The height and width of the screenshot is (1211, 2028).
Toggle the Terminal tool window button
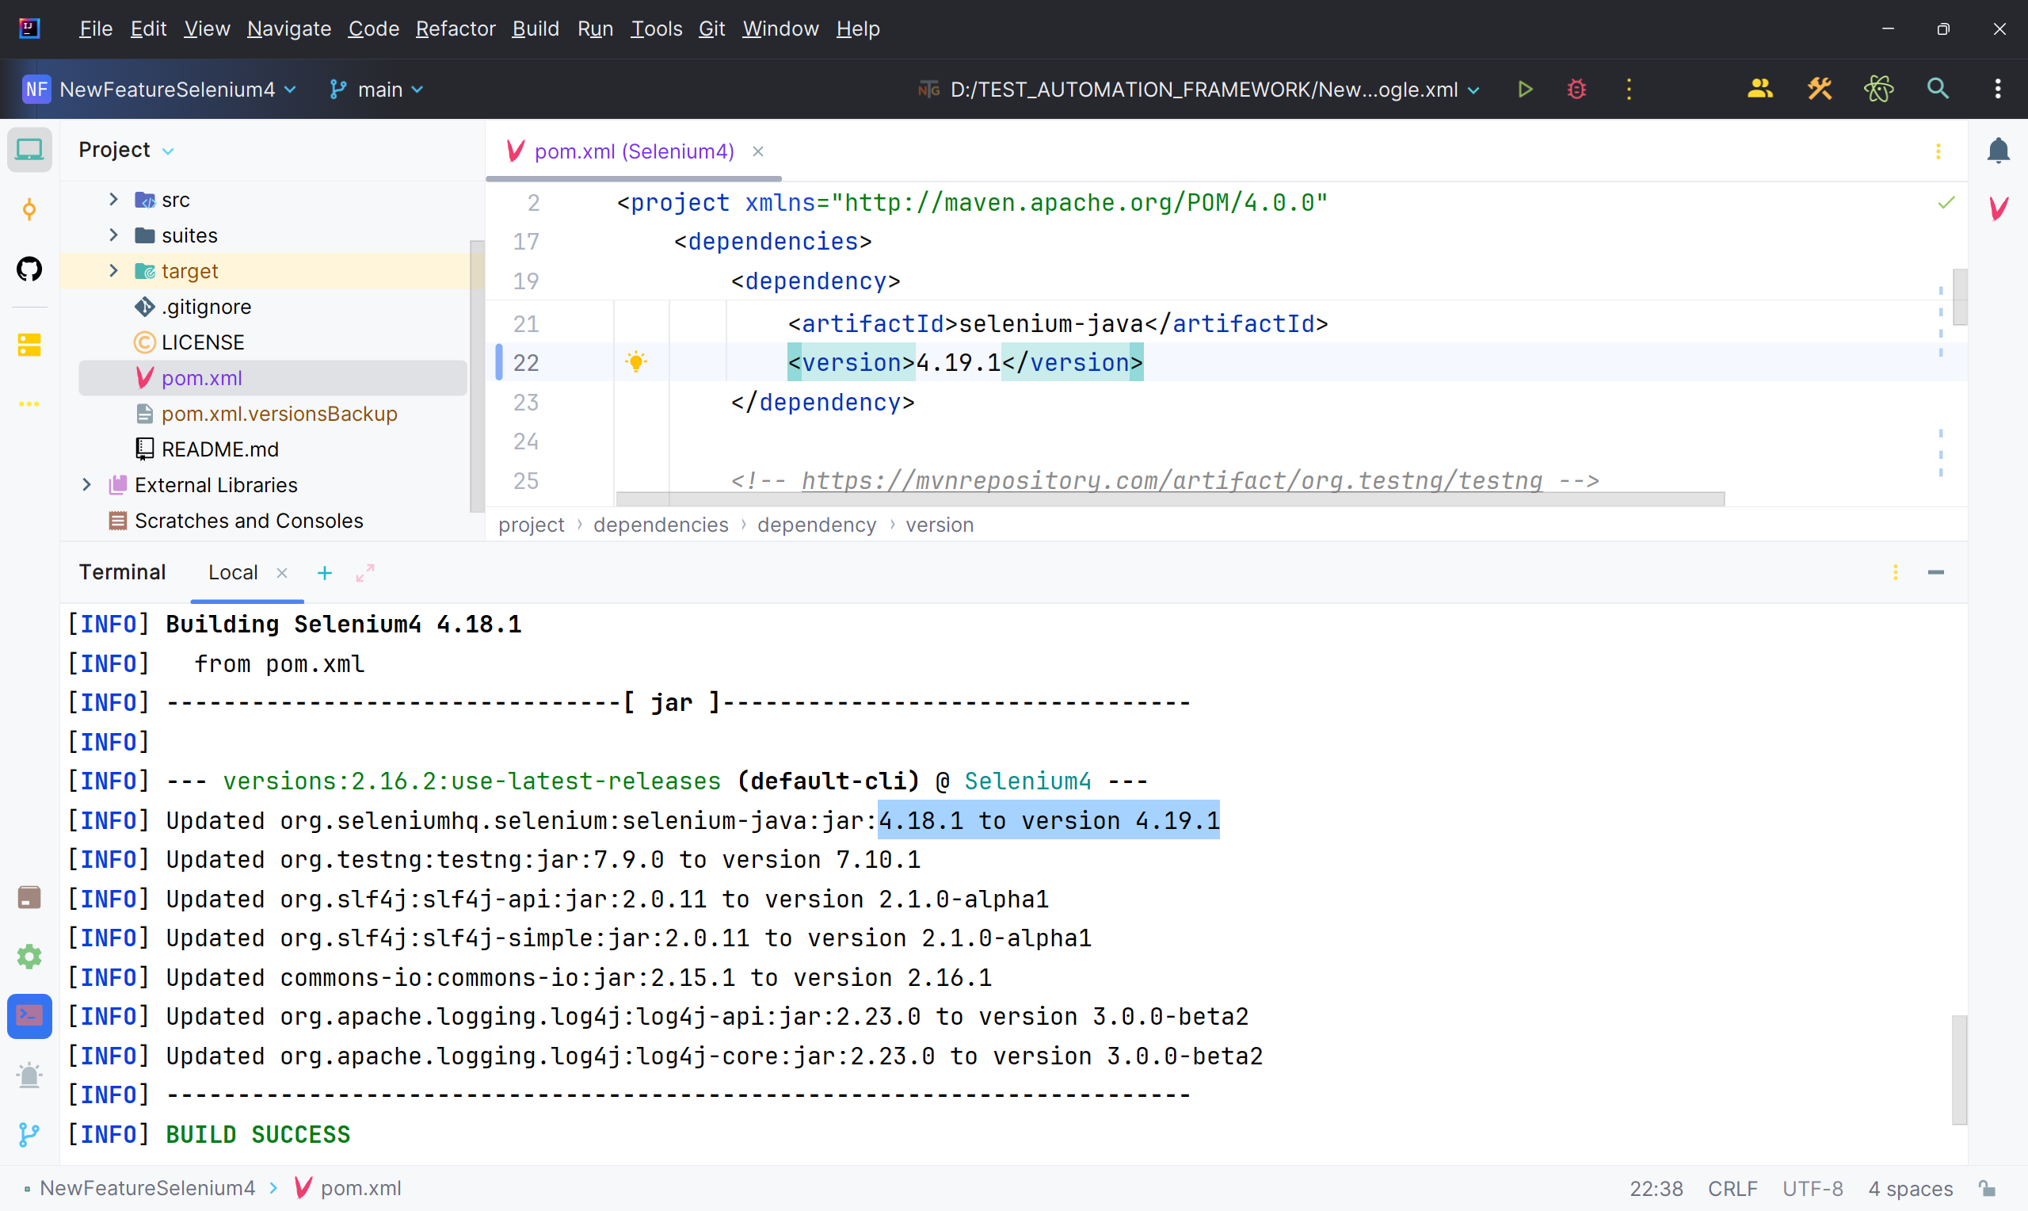tap(29, 1016)
